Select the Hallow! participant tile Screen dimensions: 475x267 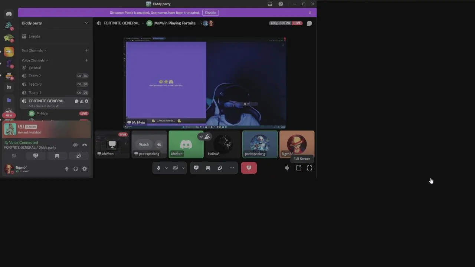(x=223, y=145)
